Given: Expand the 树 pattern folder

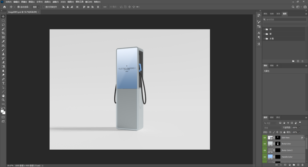Looking at the screenshot, I should coord(264,29).
